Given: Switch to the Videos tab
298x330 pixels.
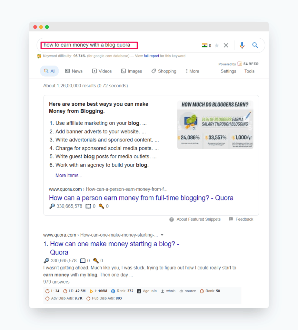Looking at the screenshot, I should pyautogui.click(x=102, y=71).
